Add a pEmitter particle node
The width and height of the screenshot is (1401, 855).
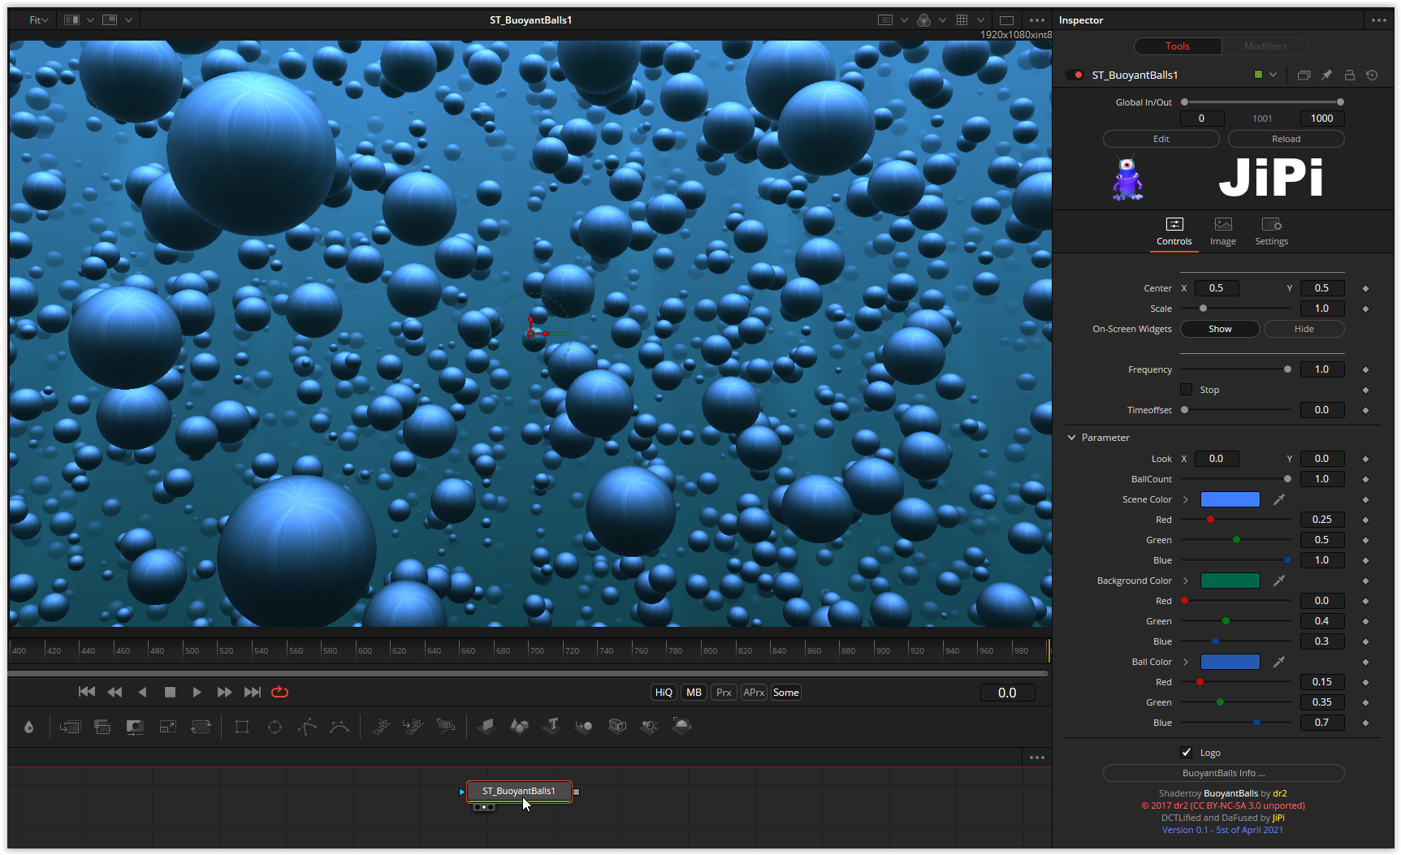point(381,726)
